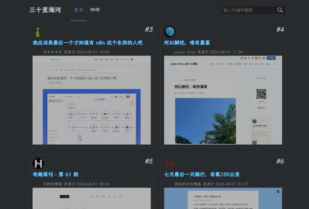Click the date 2024-08-01 08:00

[93, 184]
